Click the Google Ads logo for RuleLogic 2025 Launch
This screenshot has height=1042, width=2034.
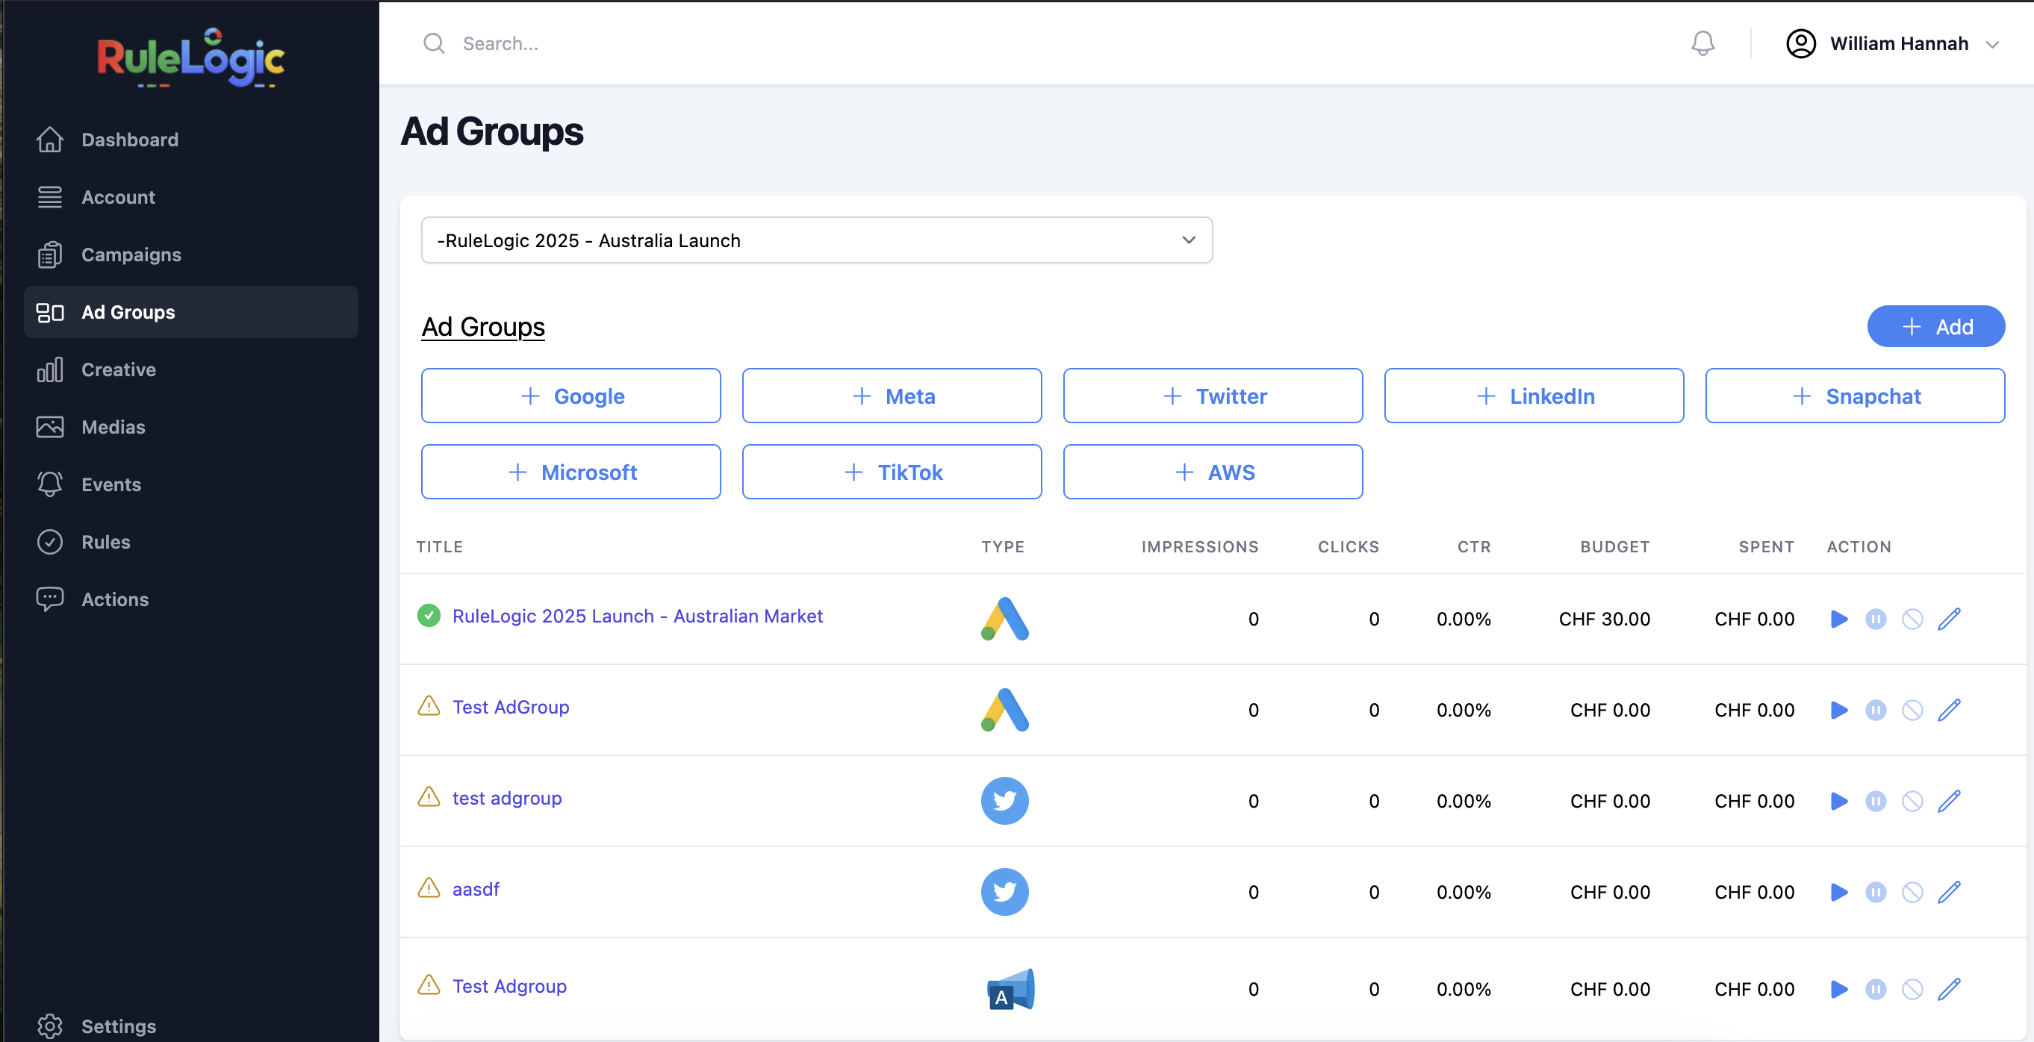tap(1004, 619)
